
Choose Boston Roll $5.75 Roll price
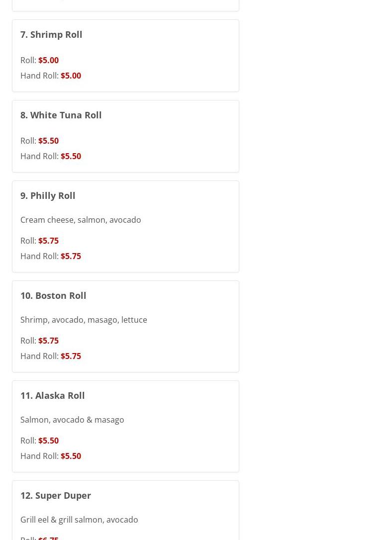pos(48,341)
